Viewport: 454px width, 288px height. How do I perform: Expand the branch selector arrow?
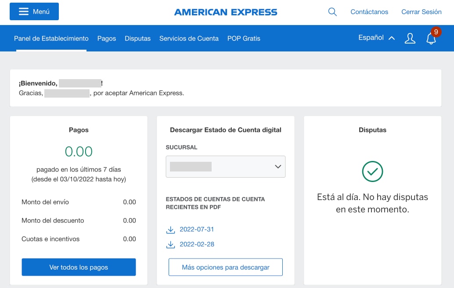(x=277, y=167)
